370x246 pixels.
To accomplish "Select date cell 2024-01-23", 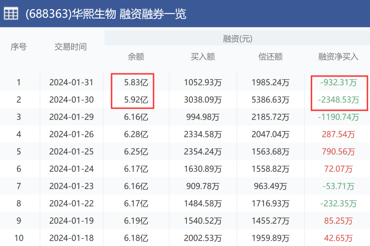I will click(x=71, y=186).
